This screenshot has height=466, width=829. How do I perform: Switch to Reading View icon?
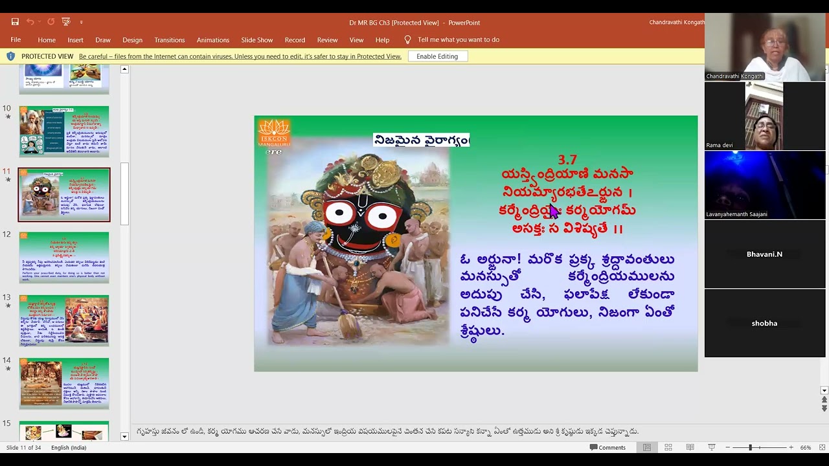[x=690, y=447]
